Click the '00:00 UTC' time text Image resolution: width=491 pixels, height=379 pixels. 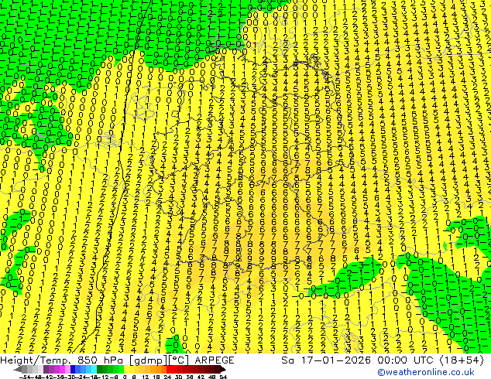pos(407,360)
